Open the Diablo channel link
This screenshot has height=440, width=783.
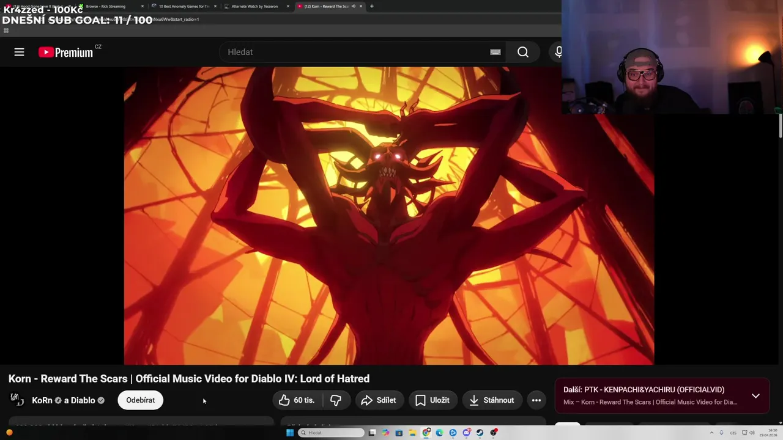(84, 400)
